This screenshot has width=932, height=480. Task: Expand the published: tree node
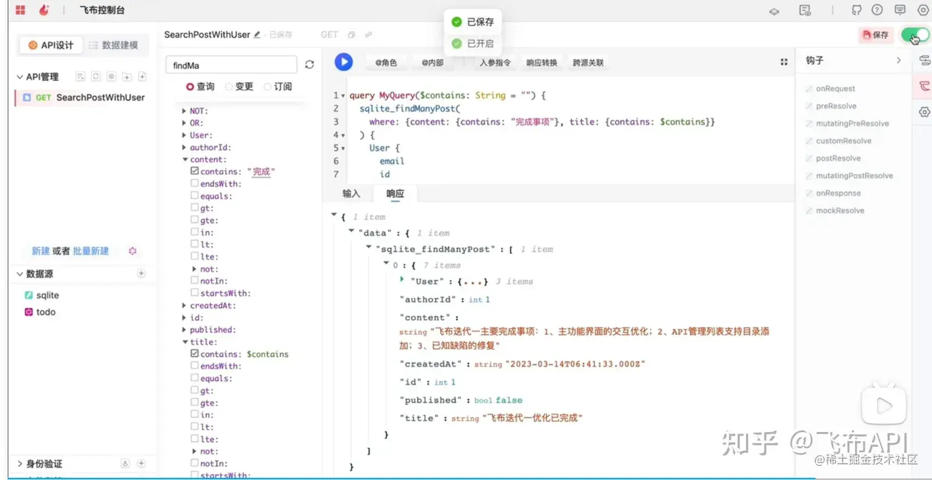[184, 330]
